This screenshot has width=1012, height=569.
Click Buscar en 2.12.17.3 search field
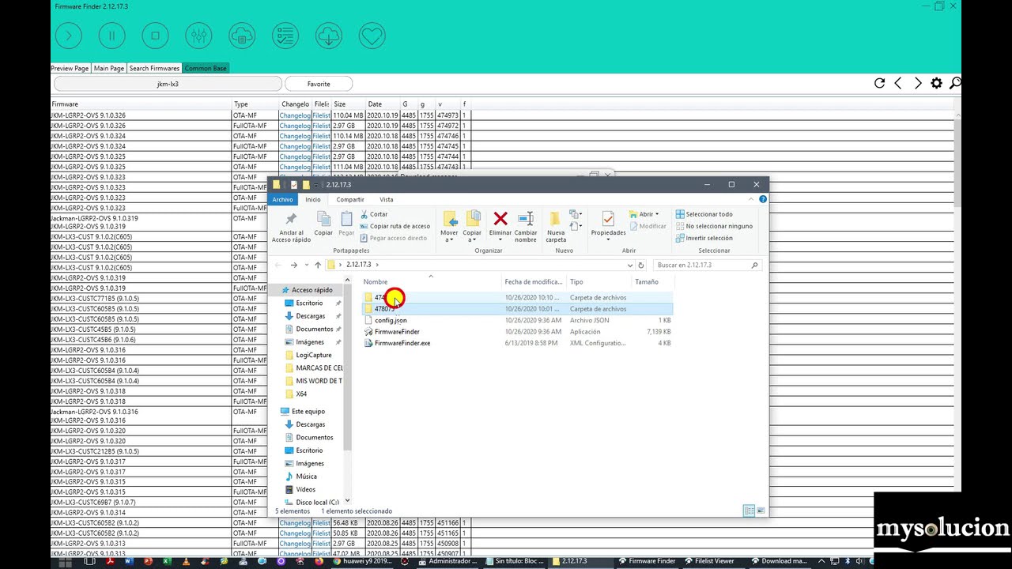coord(707,265)
